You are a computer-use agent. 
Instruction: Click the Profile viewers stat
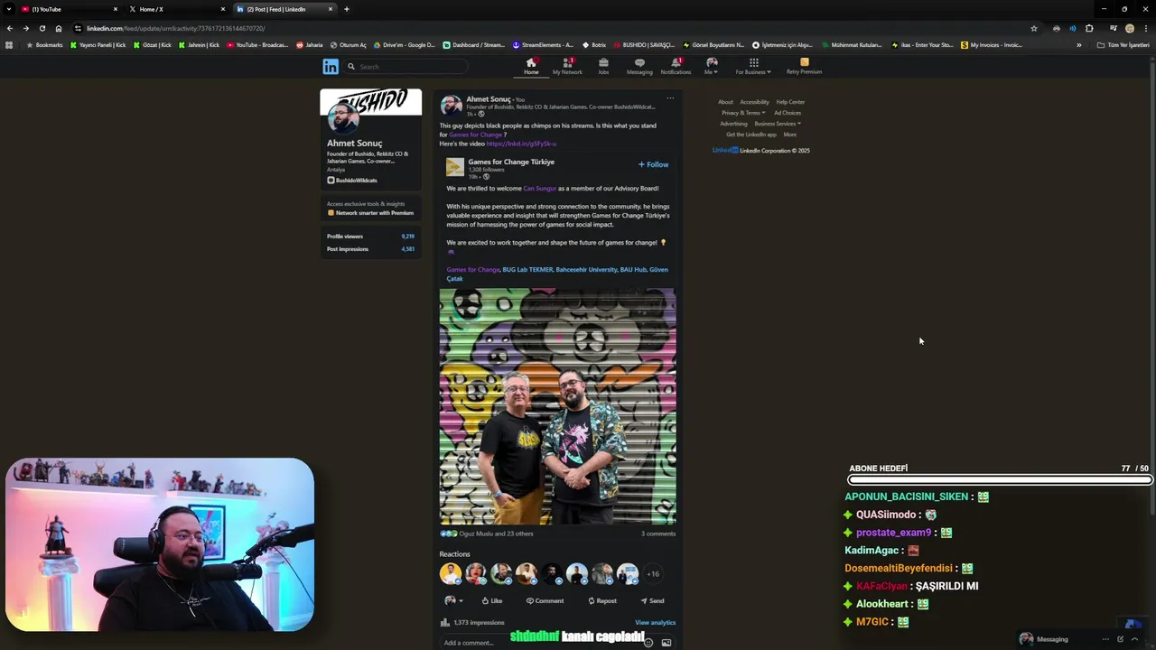pos(370,237)
